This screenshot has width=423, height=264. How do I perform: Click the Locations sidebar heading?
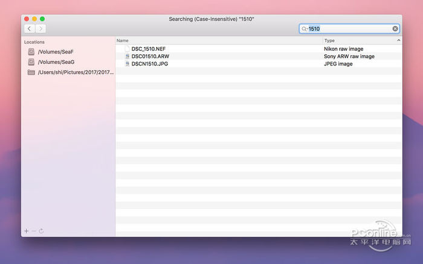(x=34, y=42)
